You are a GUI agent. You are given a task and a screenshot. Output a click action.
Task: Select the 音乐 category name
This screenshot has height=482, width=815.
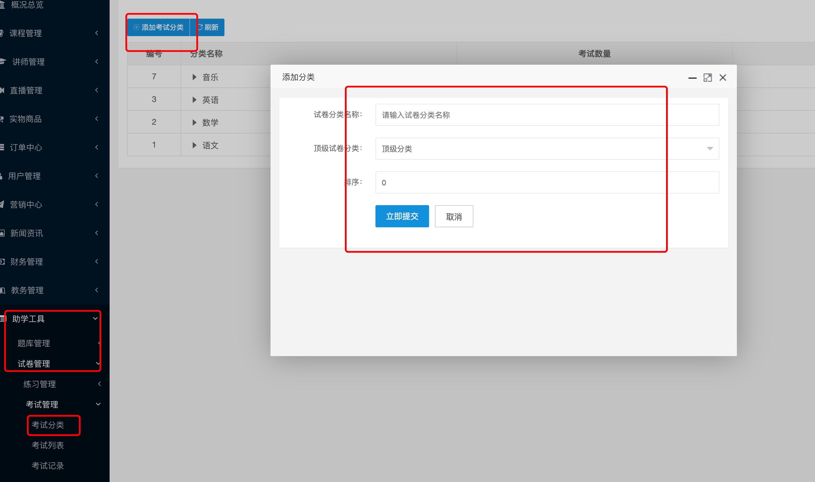pyautogui.click(x=210, y=77)
